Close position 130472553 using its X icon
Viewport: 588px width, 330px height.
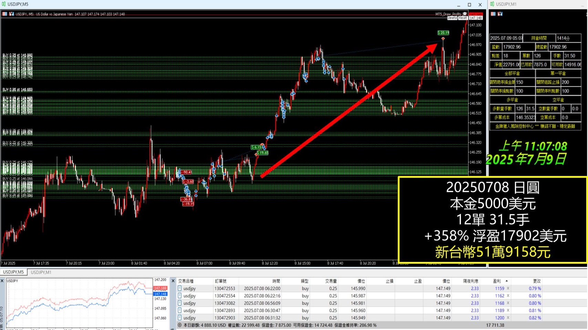(x=508, y=289)
